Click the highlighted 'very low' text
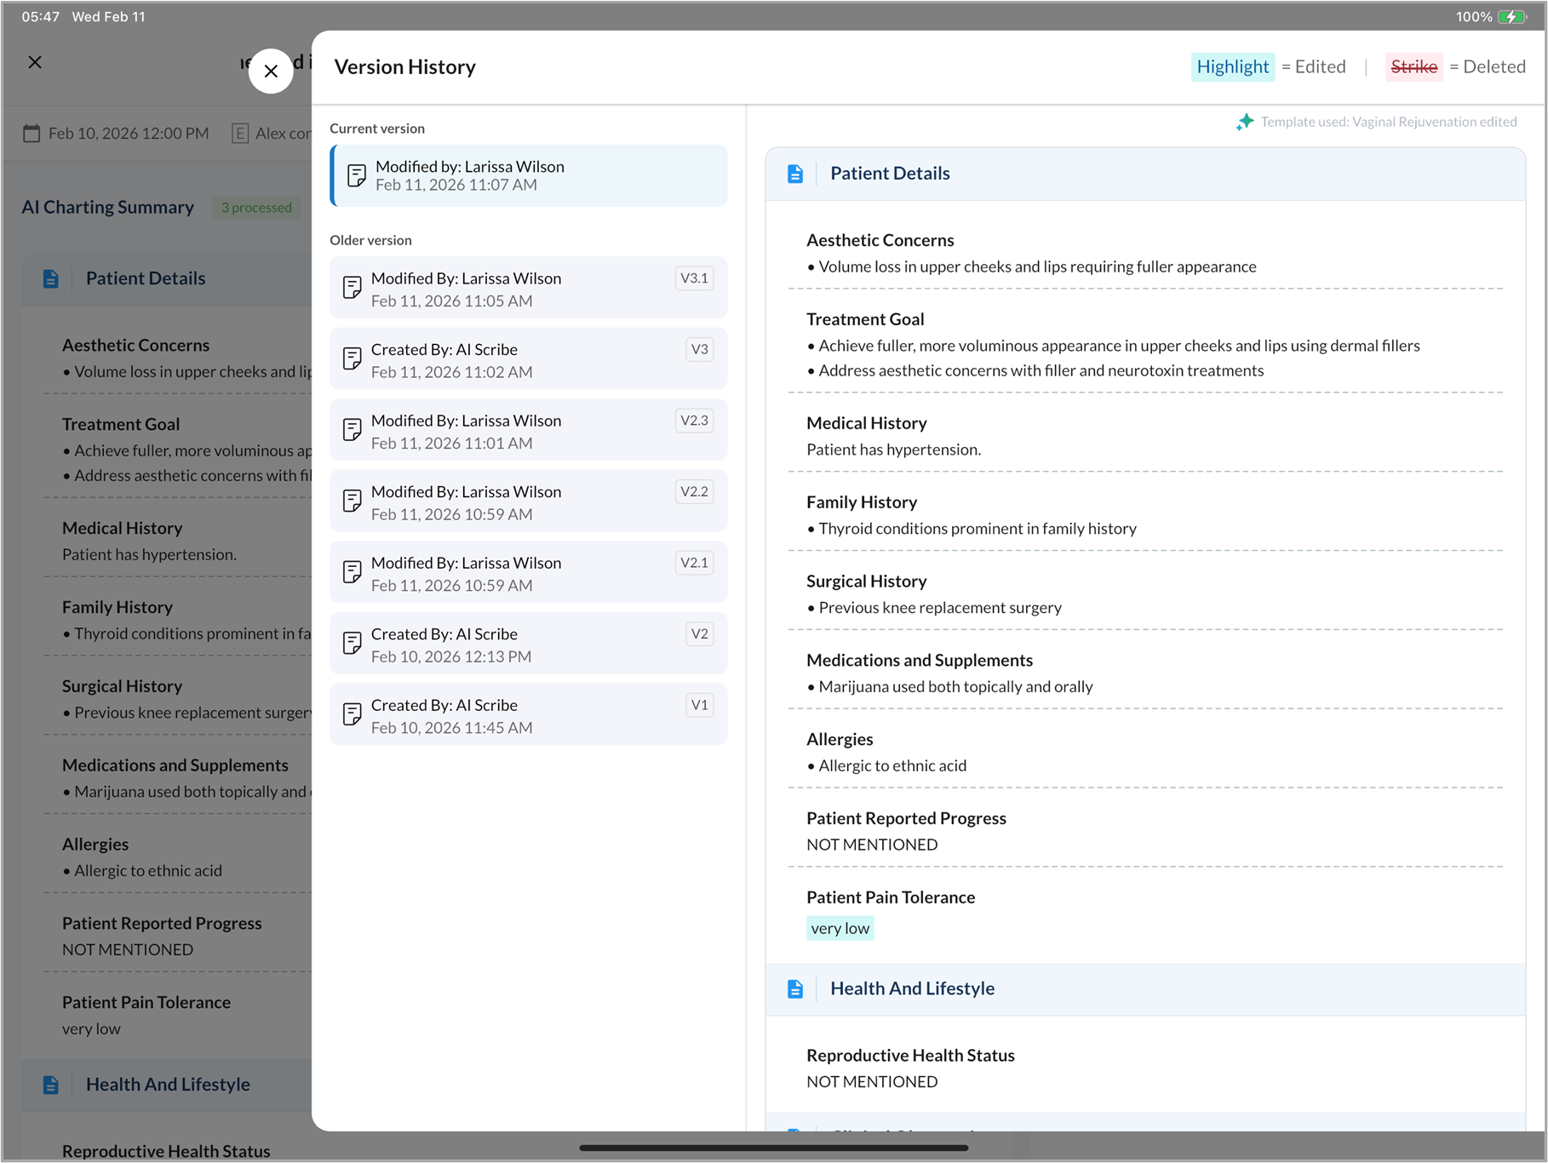1548x1163 pixels. [840, 928]
